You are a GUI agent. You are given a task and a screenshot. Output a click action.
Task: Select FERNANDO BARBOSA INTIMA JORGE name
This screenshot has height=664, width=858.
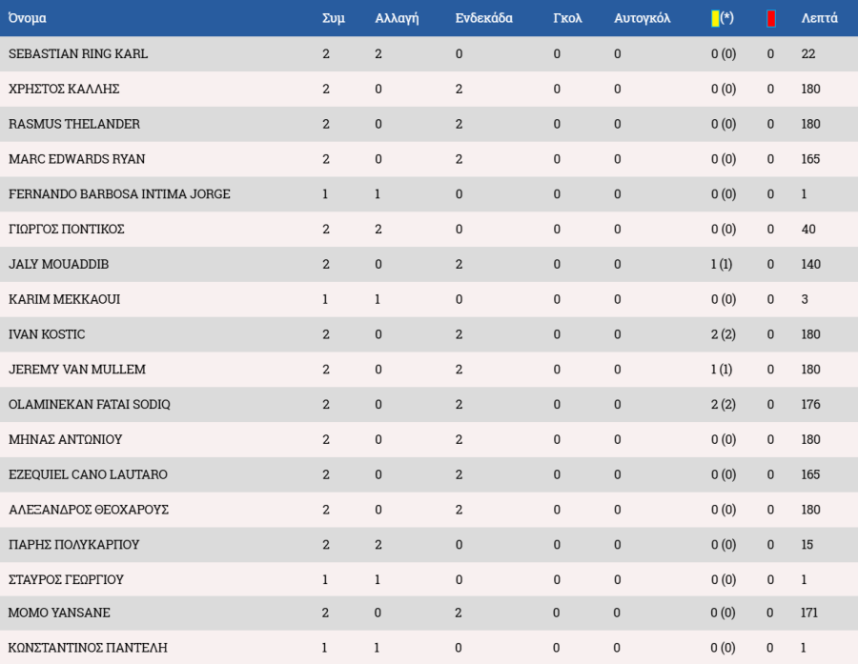pos(119,194)
